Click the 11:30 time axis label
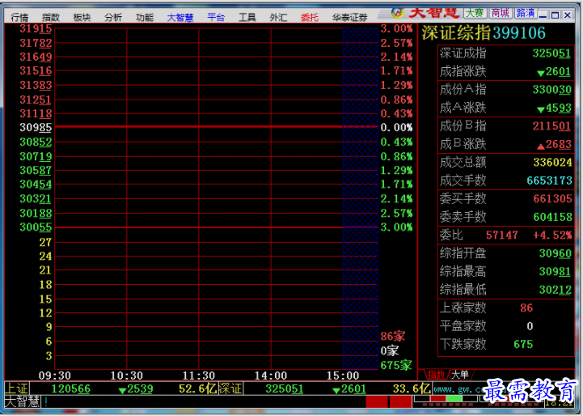 [199, 376]
